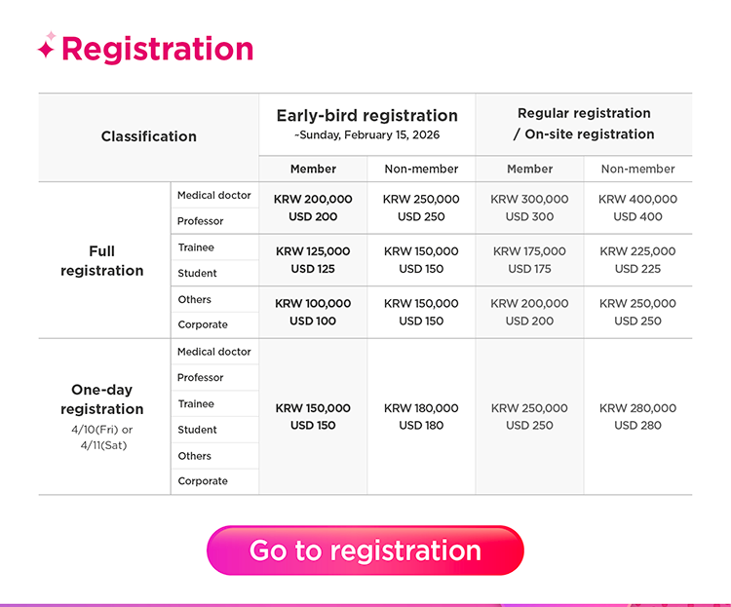Click the KRW 280,000 price cell
731x607 pixels.
(637, 416)
